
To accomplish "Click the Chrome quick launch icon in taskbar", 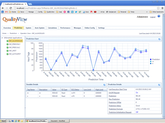I will click(19, 121).
